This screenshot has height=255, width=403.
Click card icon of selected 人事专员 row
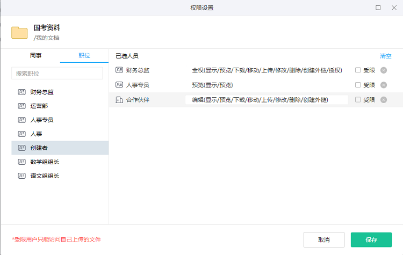click(x=119, y=84)
